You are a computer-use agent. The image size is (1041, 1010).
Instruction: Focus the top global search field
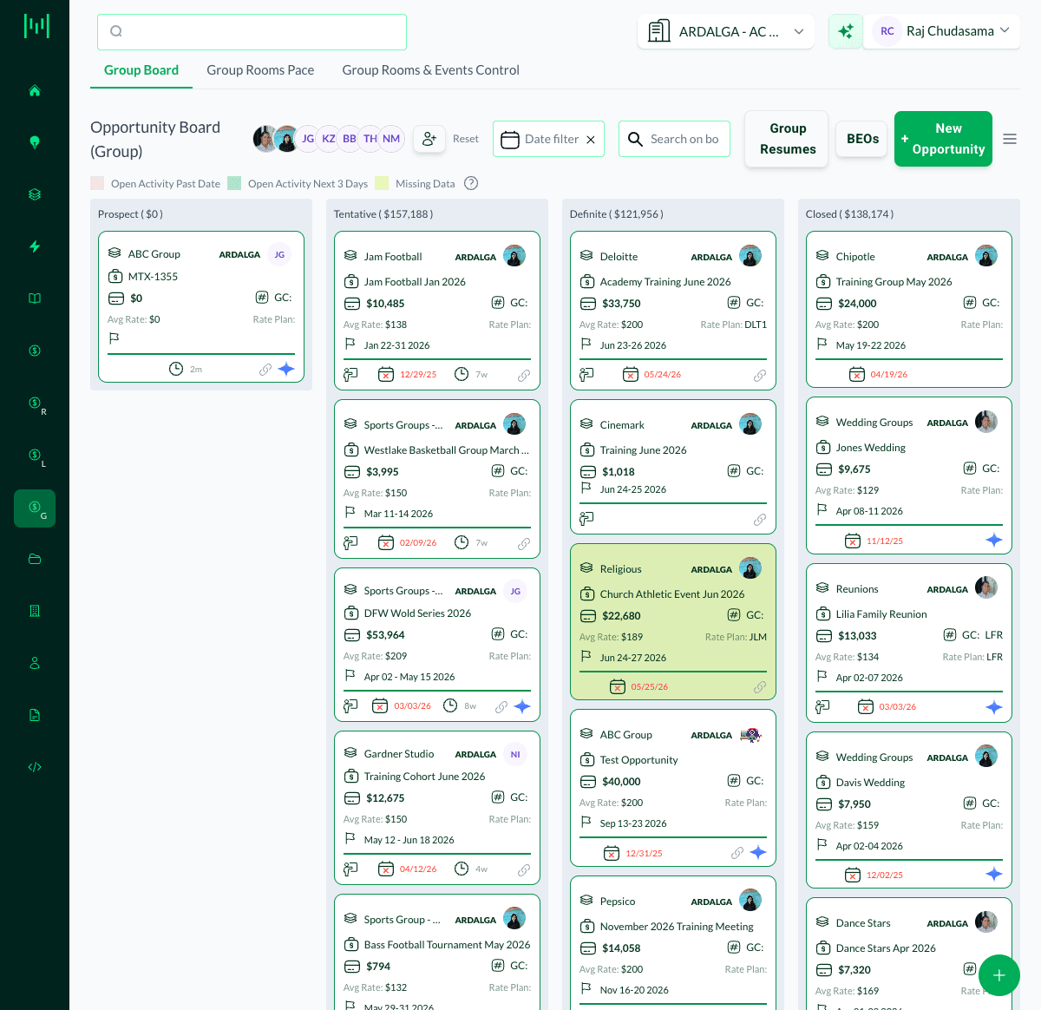click(x=252, y=32)
